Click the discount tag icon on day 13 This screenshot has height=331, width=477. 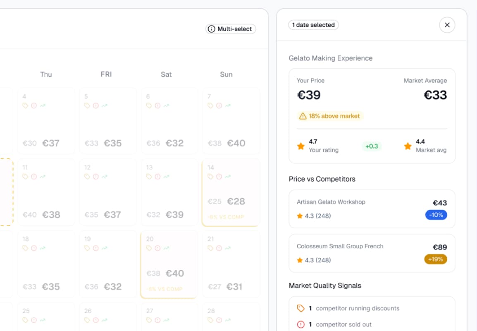149,177
